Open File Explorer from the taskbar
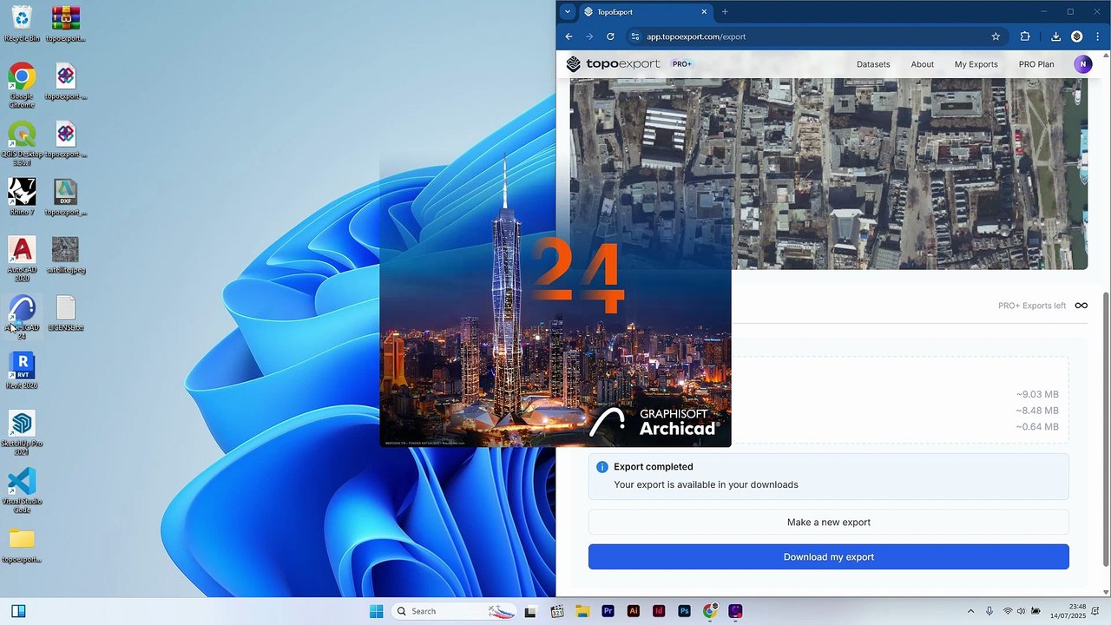This screenshot has width=1111, height=625. click(582, 611)
